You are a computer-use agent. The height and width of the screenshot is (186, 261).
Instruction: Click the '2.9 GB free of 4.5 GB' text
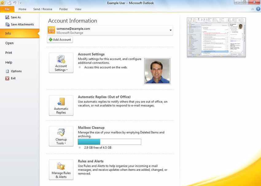98,147
